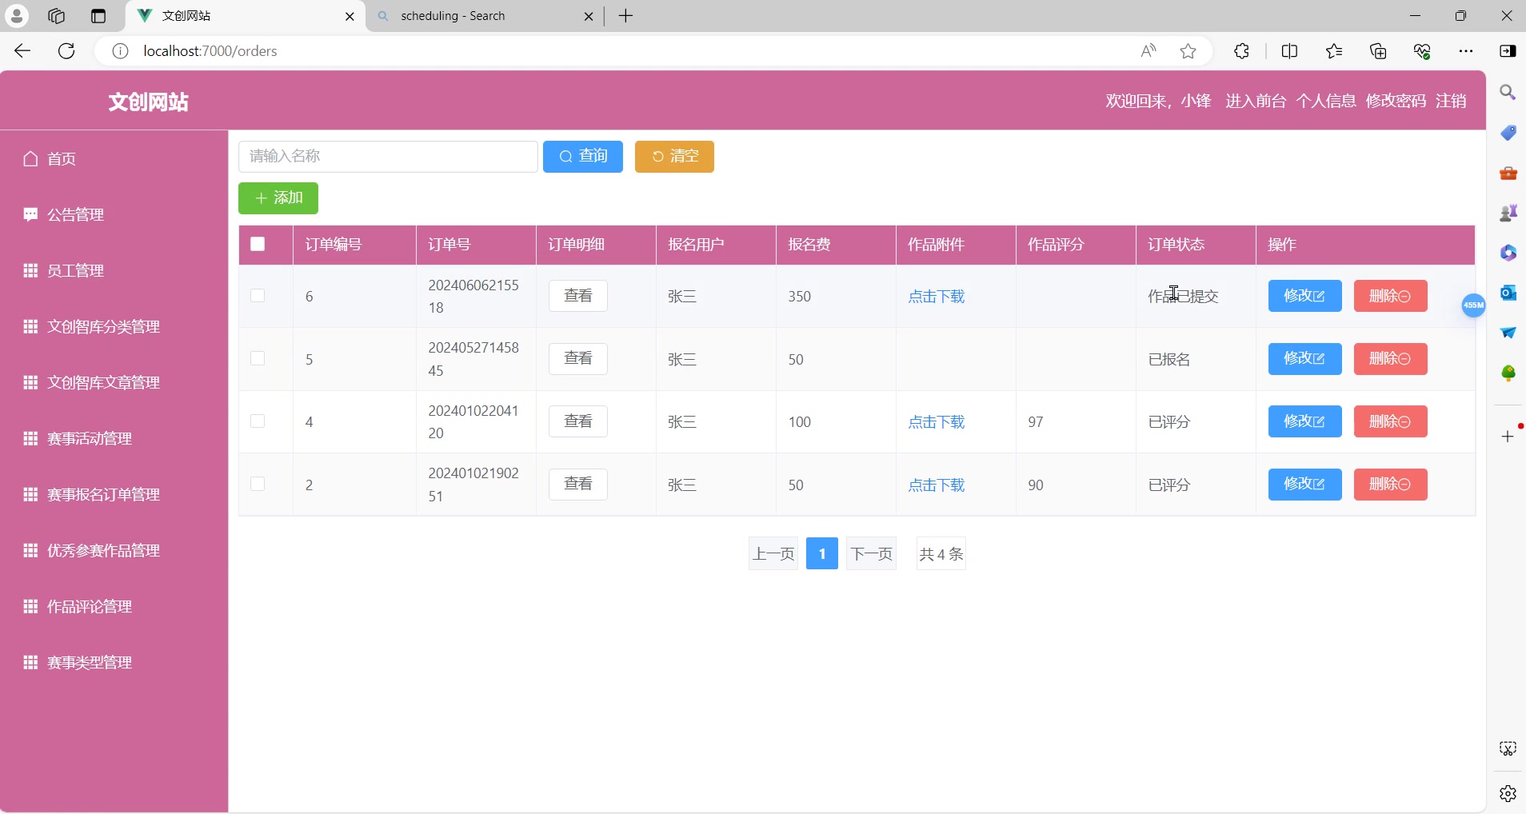
Task: Click 修改密码 in the header
Action: coord(1396,101)
